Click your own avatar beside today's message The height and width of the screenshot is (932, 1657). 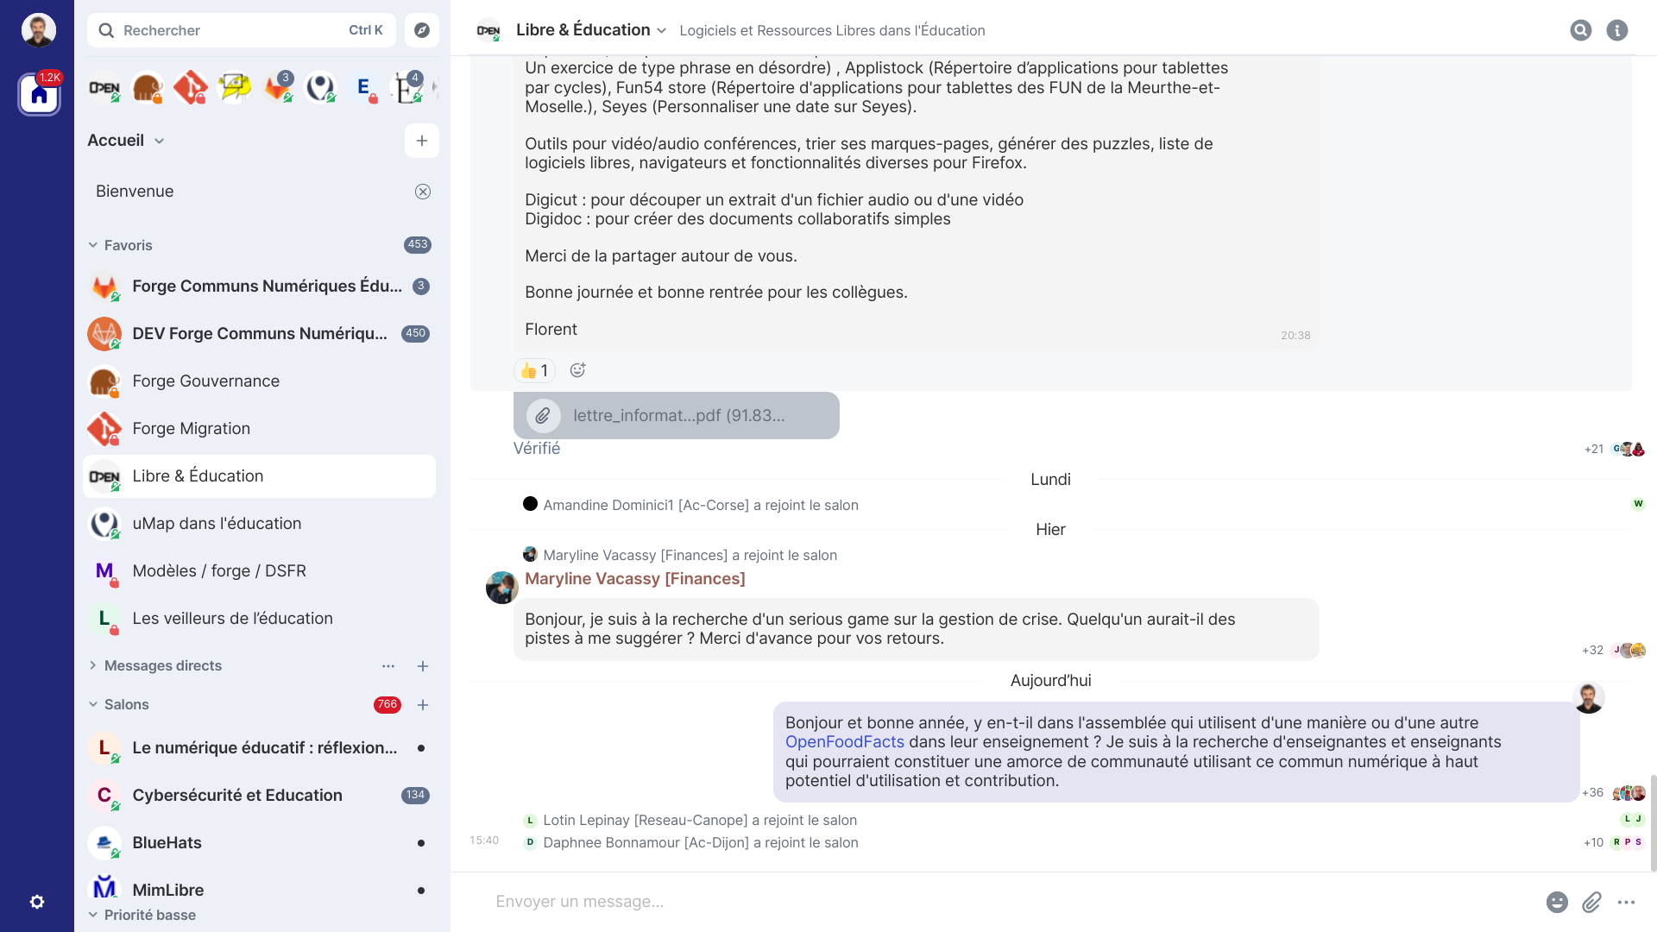pos(1589,698)
